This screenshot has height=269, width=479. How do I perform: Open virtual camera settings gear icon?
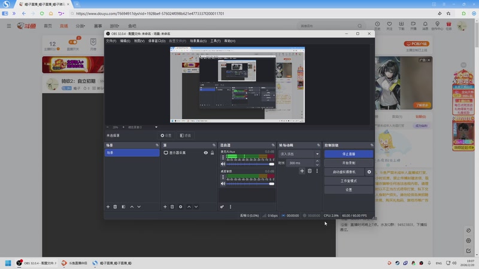pyautogui.click(x=369, y=172)
